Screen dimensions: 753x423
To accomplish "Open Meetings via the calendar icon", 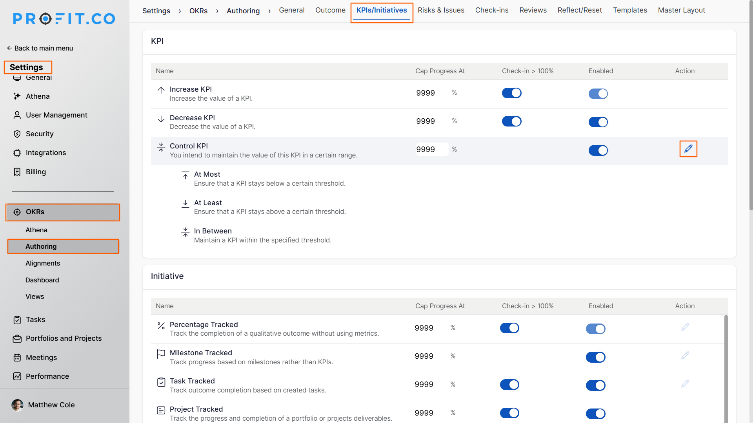I will [x=17, y=358].
